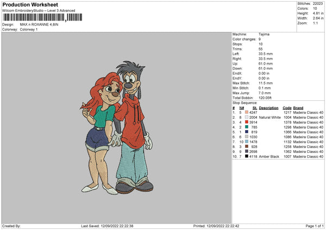Pick the teal green swatch in stop 4
The image size is (326, 230).
(247, 127)
